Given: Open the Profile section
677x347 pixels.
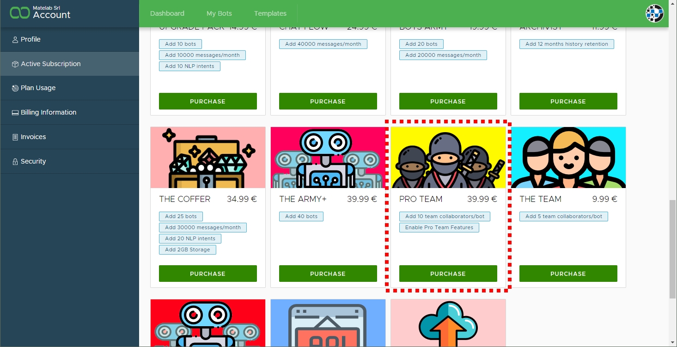Looking at the screenshot, I should click(x=69, y=39).
